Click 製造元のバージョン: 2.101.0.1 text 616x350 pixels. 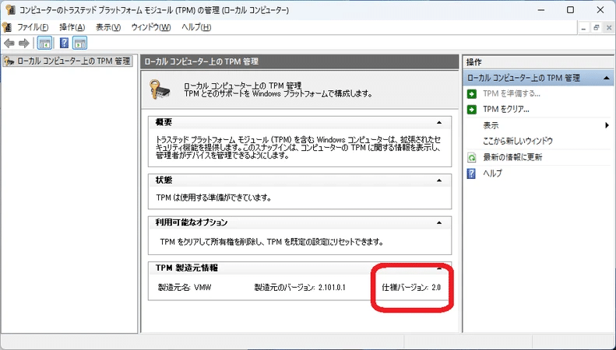pyautogui.click(x=300, y=288)
